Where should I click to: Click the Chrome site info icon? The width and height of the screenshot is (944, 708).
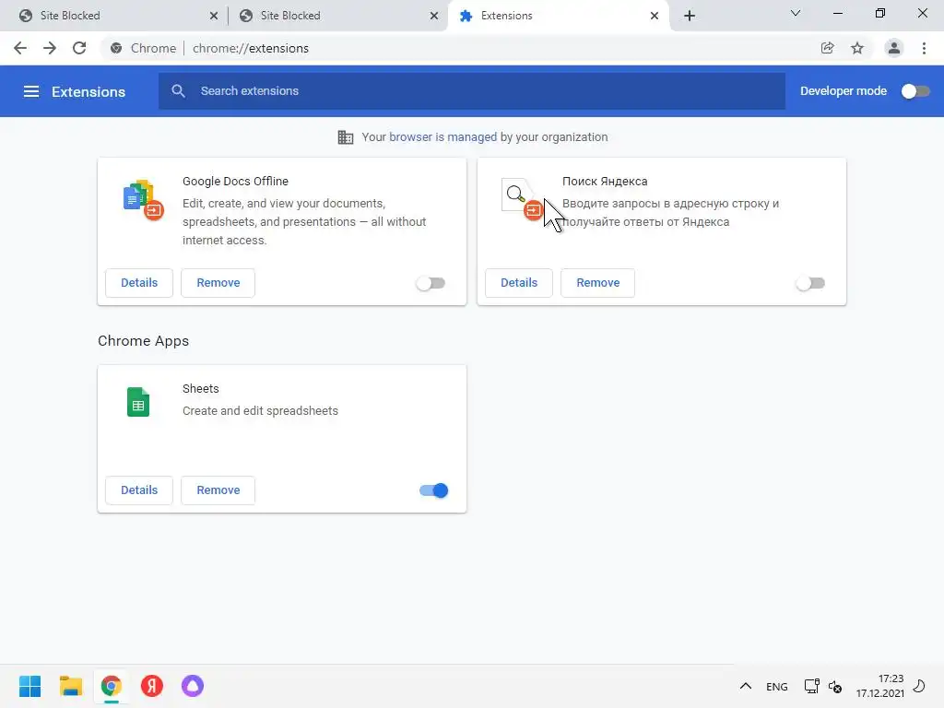[116, 48]
